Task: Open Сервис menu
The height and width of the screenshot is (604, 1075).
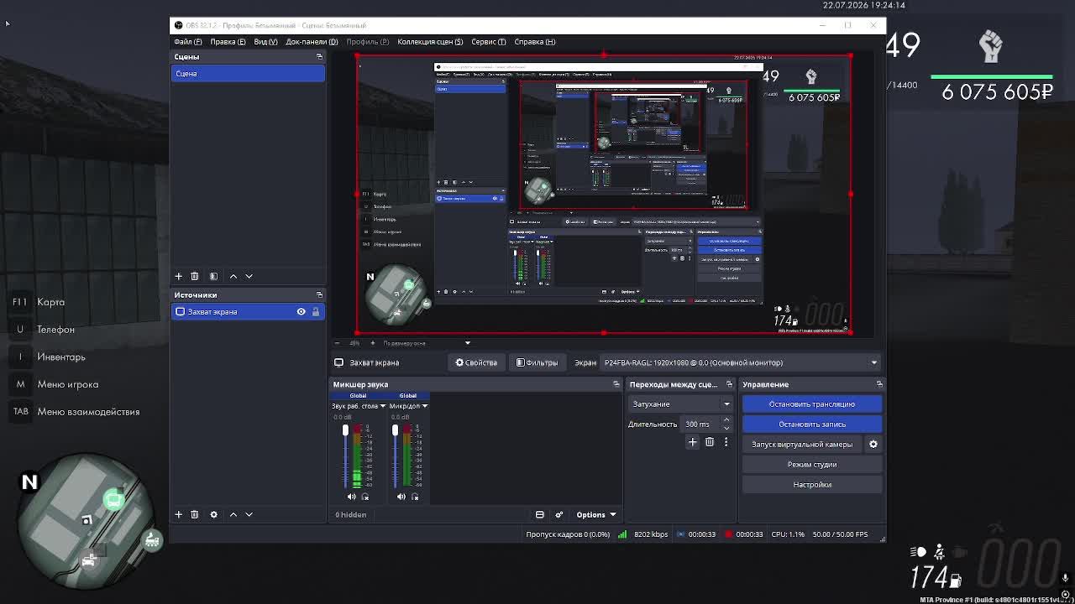Action: click(x=489, y=42)
